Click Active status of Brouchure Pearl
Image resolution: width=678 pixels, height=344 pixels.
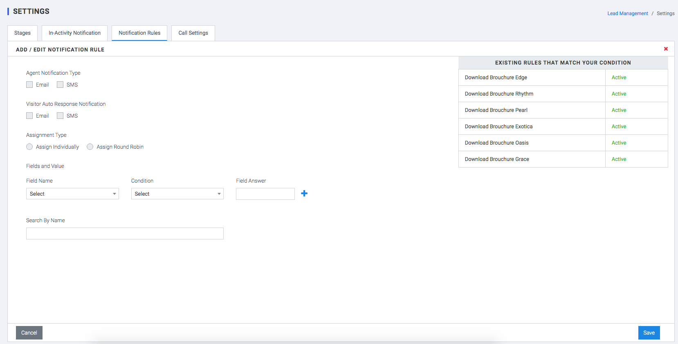click(619, 110)
